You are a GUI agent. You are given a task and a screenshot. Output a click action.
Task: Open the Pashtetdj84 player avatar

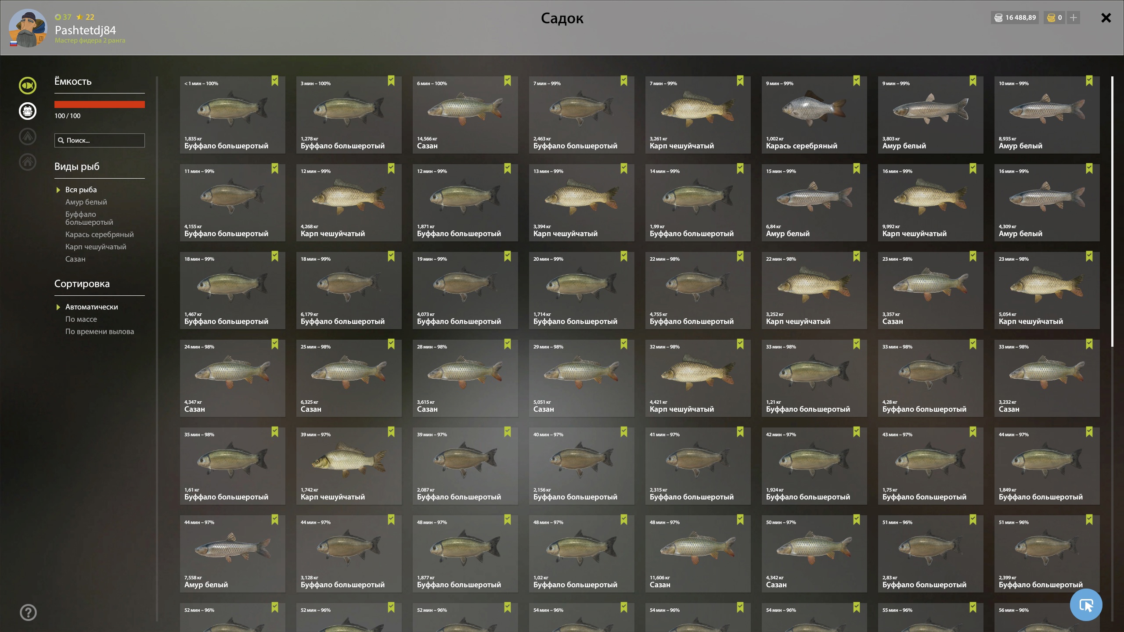[x=28, y=28]
